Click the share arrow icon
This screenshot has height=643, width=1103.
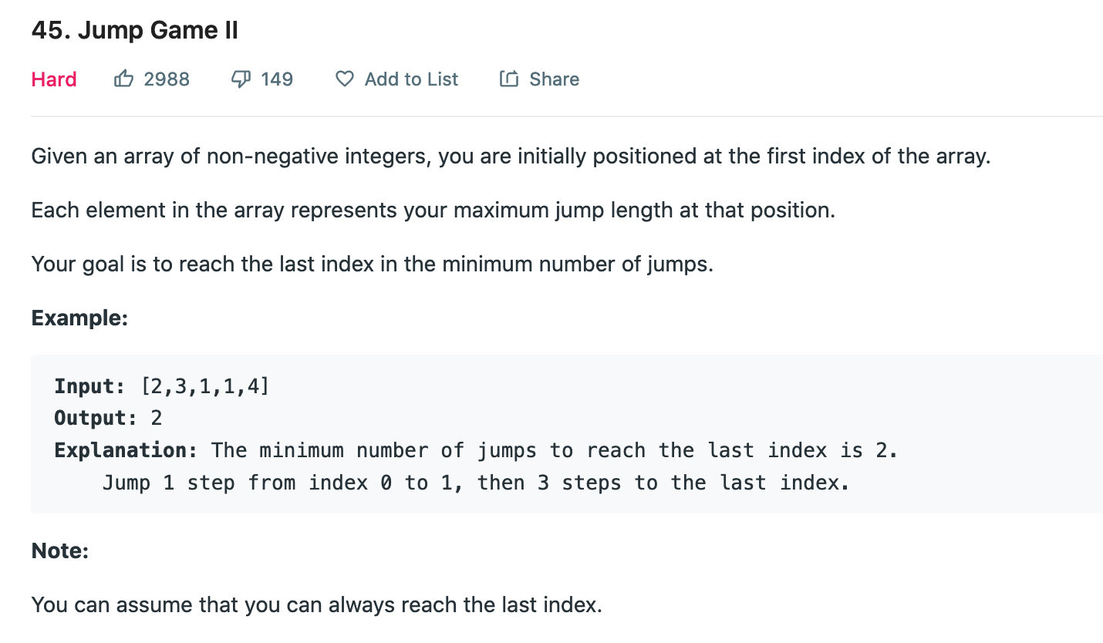[x=509, y=79]
